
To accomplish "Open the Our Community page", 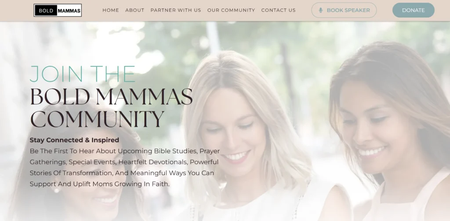I will click(231, 11).
